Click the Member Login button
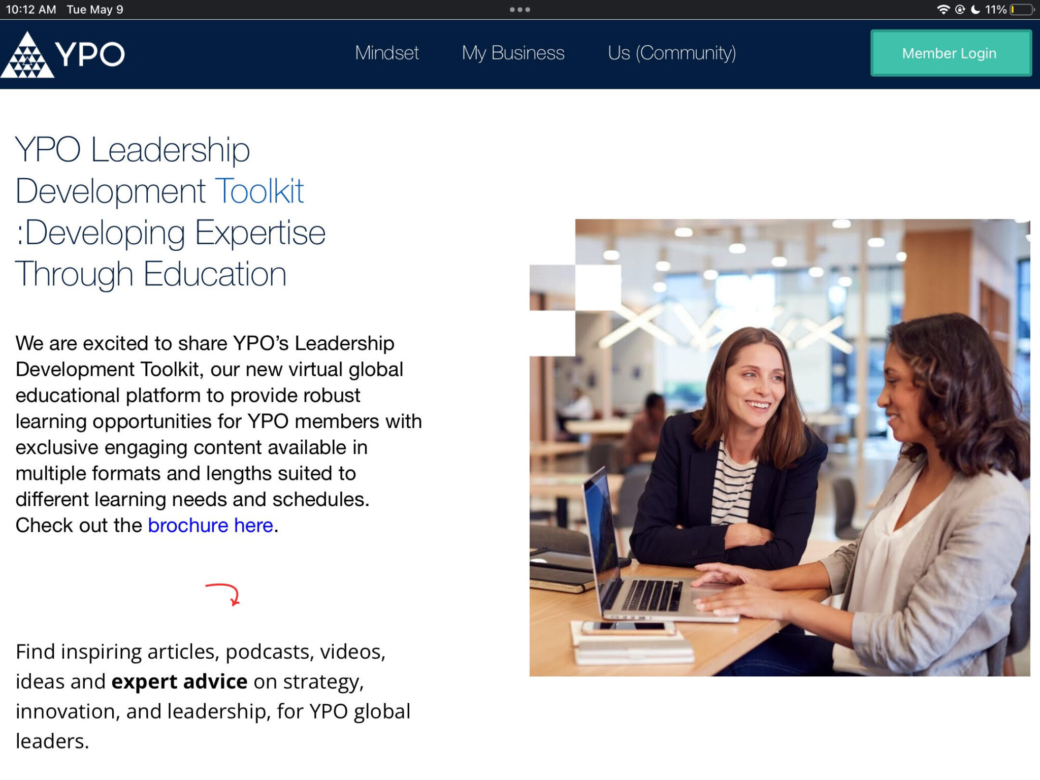Screen dimensions: 1040x780 point(951,53)
